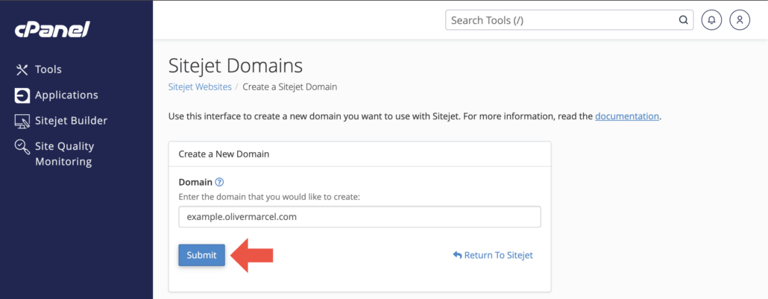The height and width of the screenshot is (299, 768).
Task: Click the Site Quality Monitoring magnifier icon
Action: point(22,147)
